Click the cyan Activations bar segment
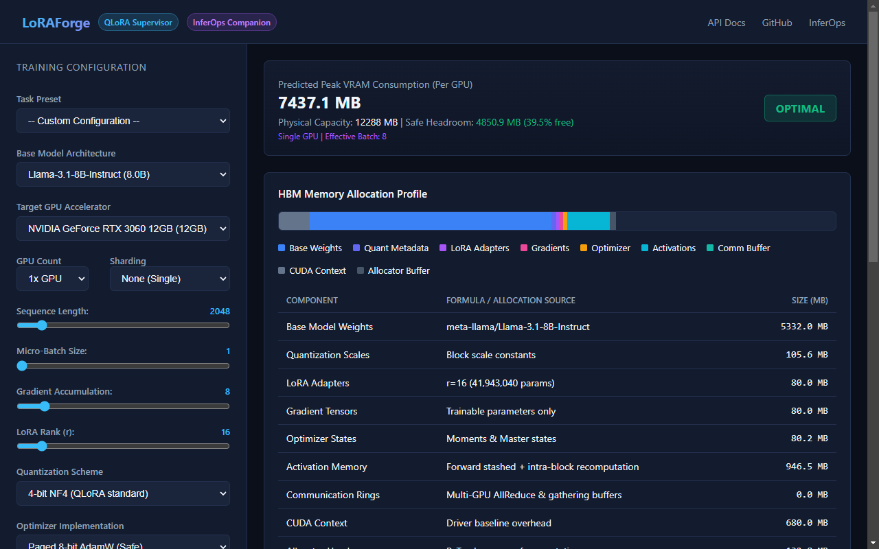 tap(589, 221)
